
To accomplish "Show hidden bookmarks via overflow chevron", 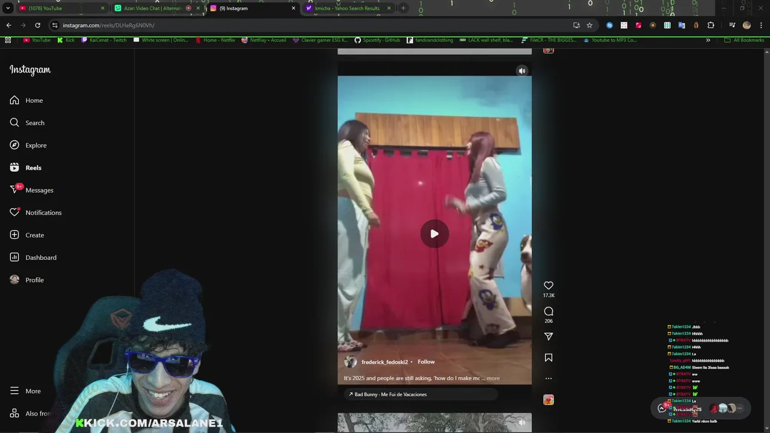I will 708,40.
